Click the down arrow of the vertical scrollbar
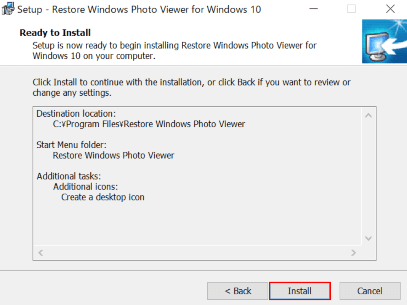 [x=369, y=238]
